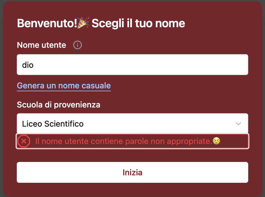
Task: Click the "Scuola di provenienza" label
Action: (58, 105)
